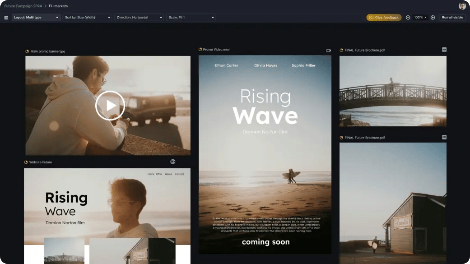
Task: Select the grid layout view icon
Action: pyautogui.click(x=6, y=17)
